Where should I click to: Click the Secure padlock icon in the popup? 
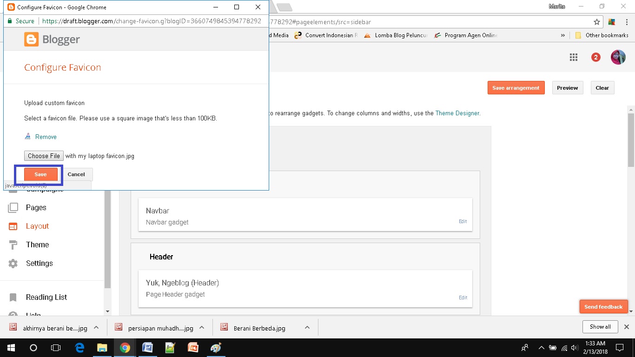coord(9,21)
